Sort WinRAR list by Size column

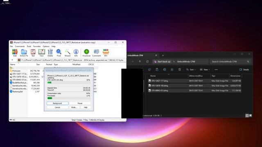pos(38,65)
